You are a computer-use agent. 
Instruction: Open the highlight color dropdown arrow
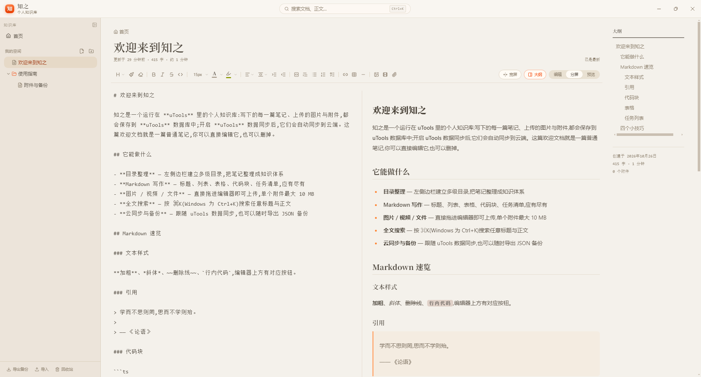(x=235, y=75)
